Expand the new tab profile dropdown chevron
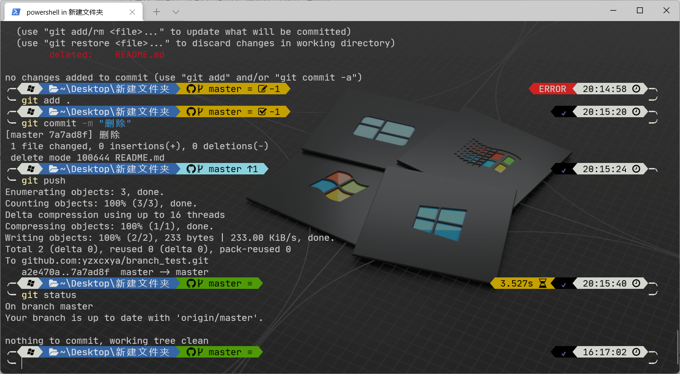This screenshot has height=374, width=680. [x=176, y=12]
